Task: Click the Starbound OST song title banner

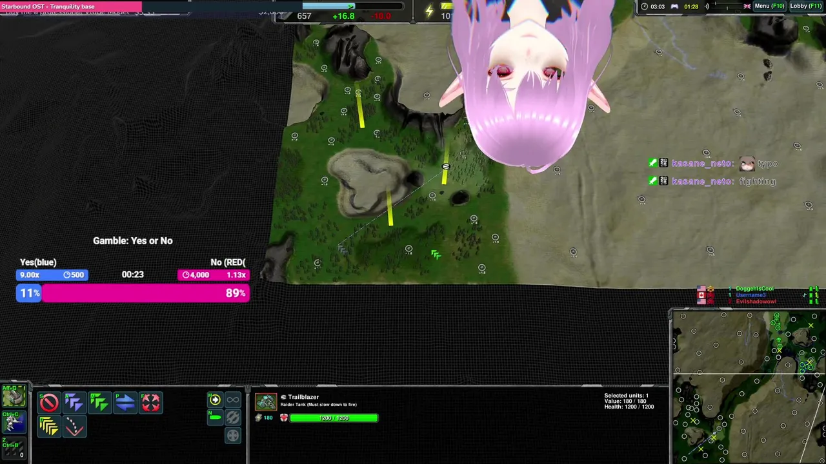Action: (x=71, y=6)
